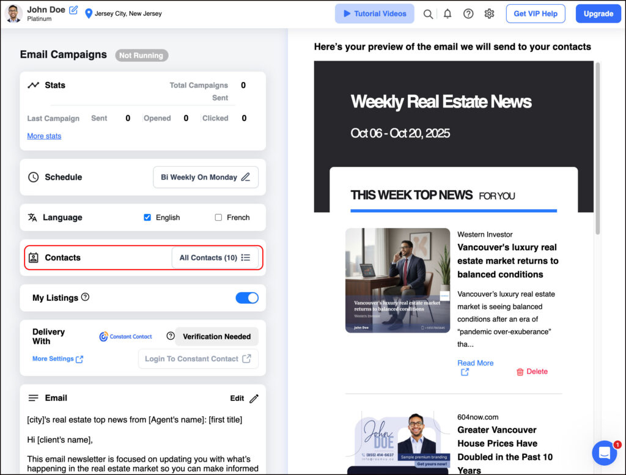Toggle the My Listings switch off
Viewport: 626px width, 475px height.
[x=247, y=298]
